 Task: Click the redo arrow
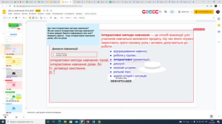(x=13, y=18)
